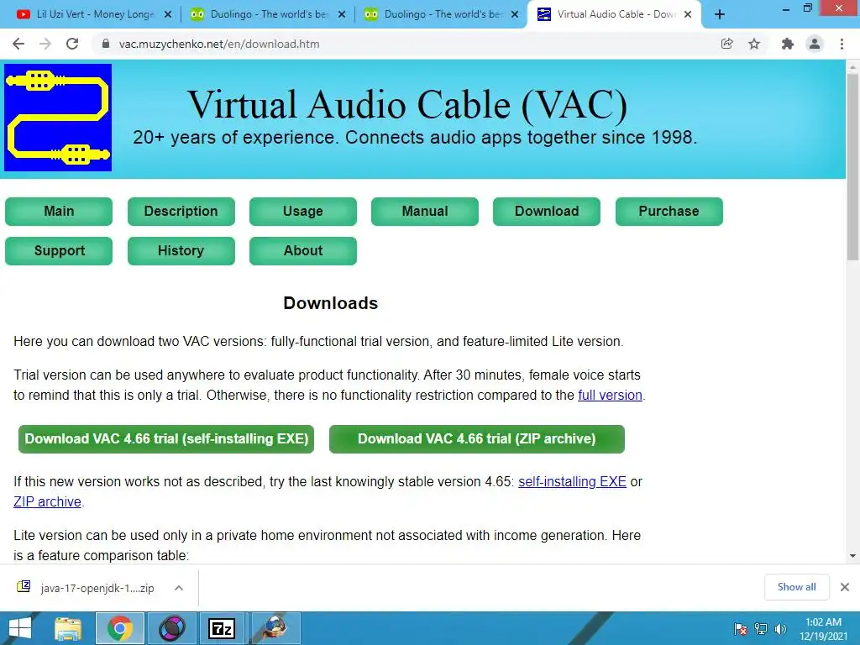This screenshot has width=860, height=645.
Task: Follow the full version link
Action: pyautogui.click(x=610, y=395)
